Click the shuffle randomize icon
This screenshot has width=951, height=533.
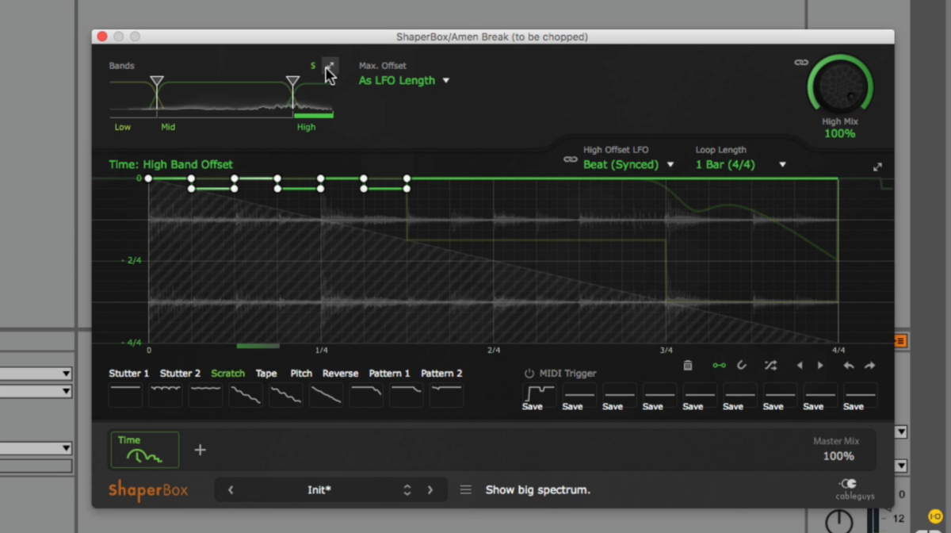click(x=770, y=365)
